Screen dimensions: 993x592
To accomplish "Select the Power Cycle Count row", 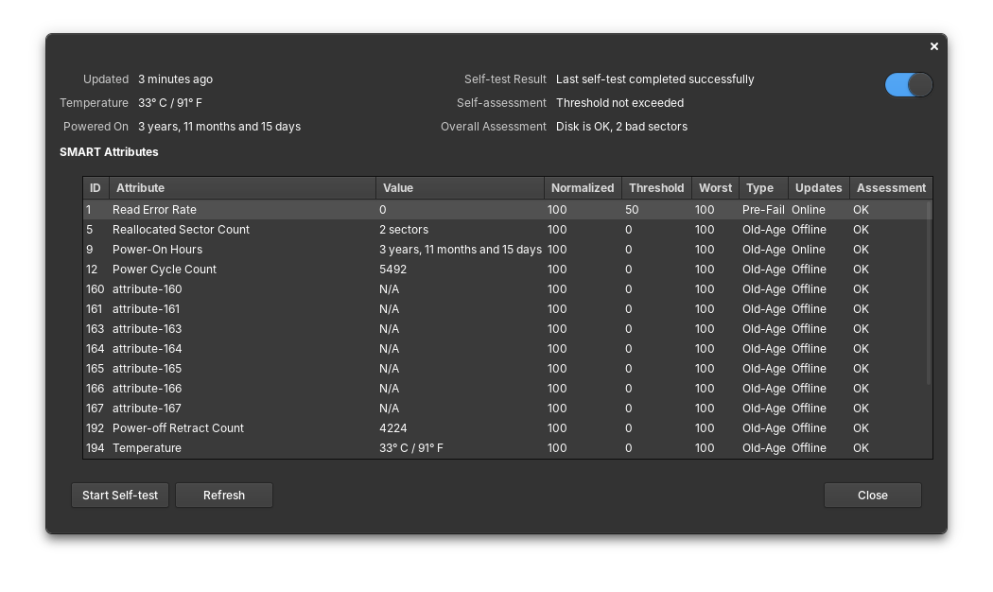I will (284, 269).
